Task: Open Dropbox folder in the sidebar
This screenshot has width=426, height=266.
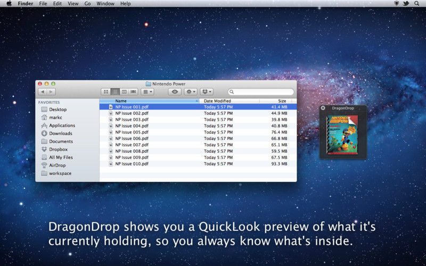Action: click(58, 149)
